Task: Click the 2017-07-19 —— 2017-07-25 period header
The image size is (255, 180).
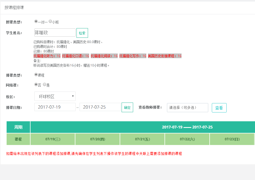Action: pos(187,127)
